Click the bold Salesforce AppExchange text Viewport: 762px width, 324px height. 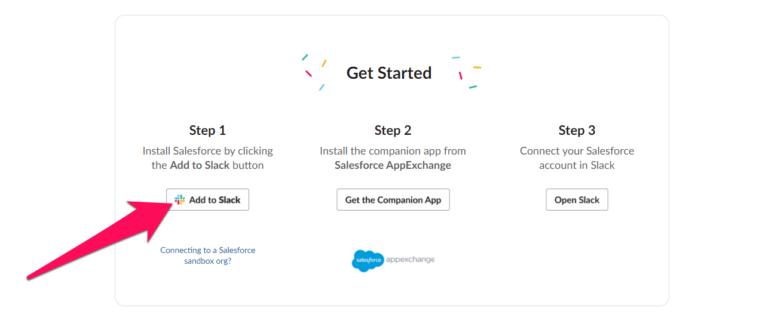393,165
